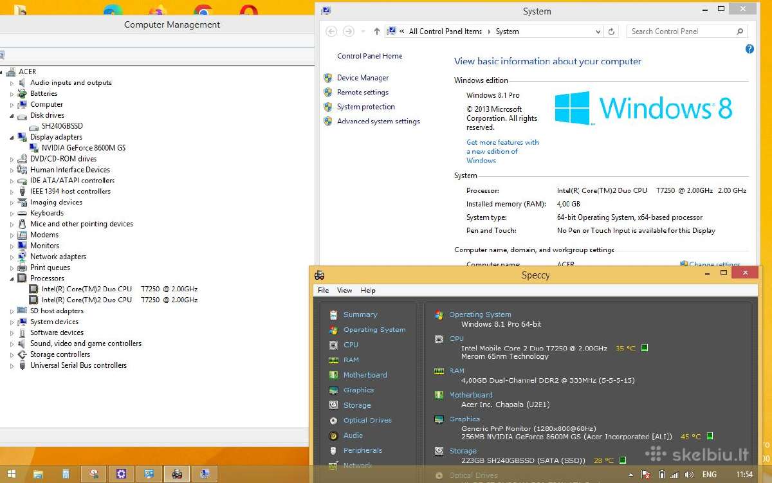Viewport: 772px width, 483px height.
Task: Click the Network adapters category
Action: click(58, 257)
